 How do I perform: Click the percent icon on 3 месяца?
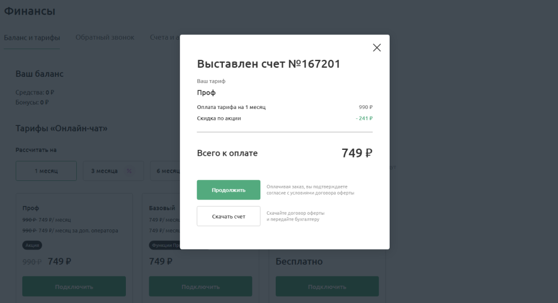[x=129, y=171]
